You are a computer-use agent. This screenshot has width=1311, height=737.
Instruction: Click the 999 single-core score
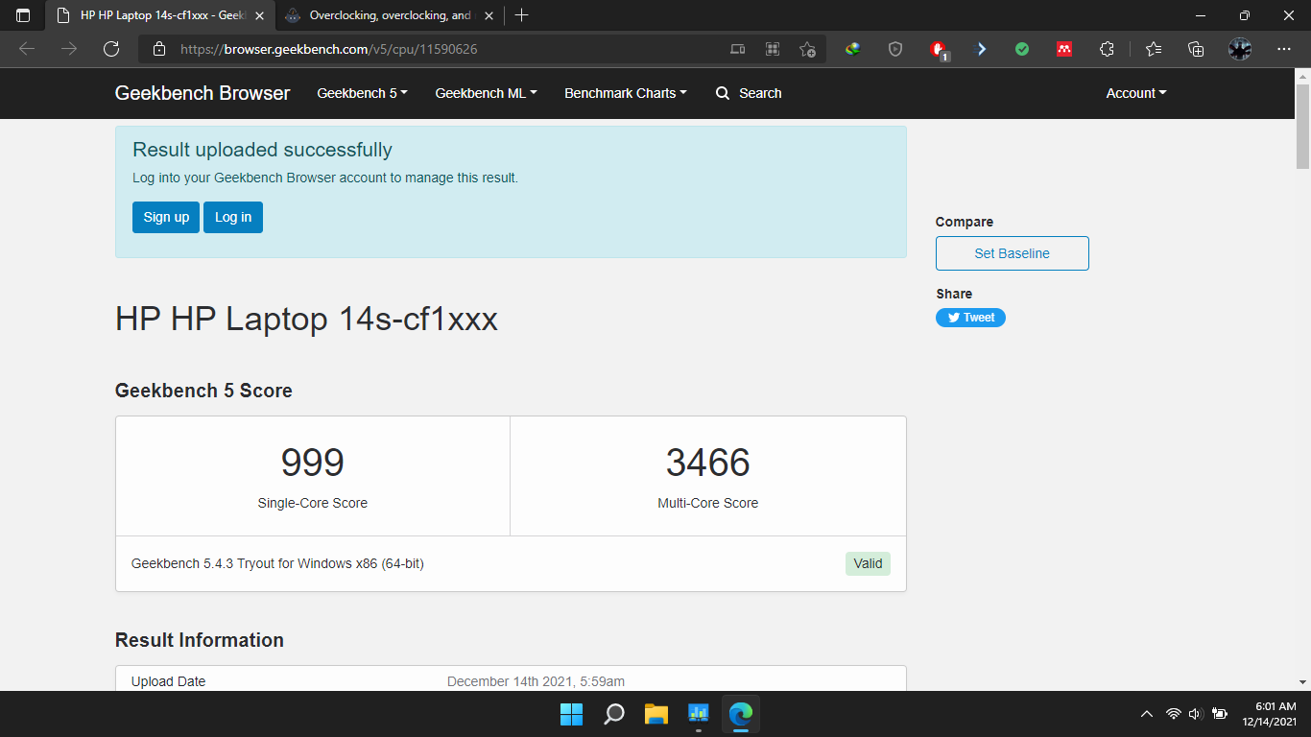313,463
